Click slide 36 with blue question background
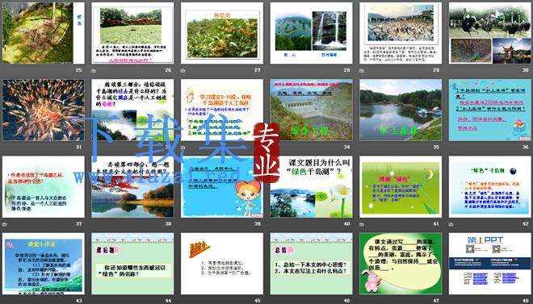 tap(490, 110)
